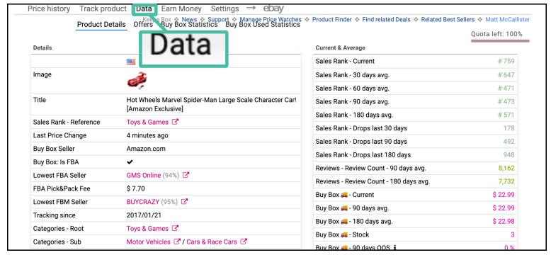
Task: Click Last Price Change value 4 minutes ago
Action: (147, 135)
